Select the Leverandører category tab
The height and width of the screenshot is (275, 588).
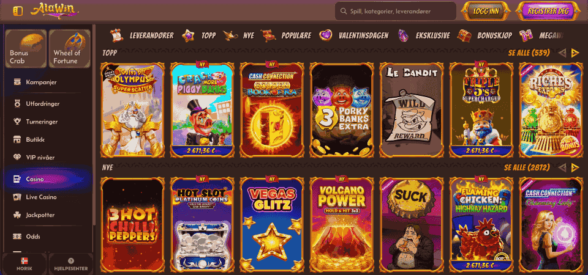141,35
